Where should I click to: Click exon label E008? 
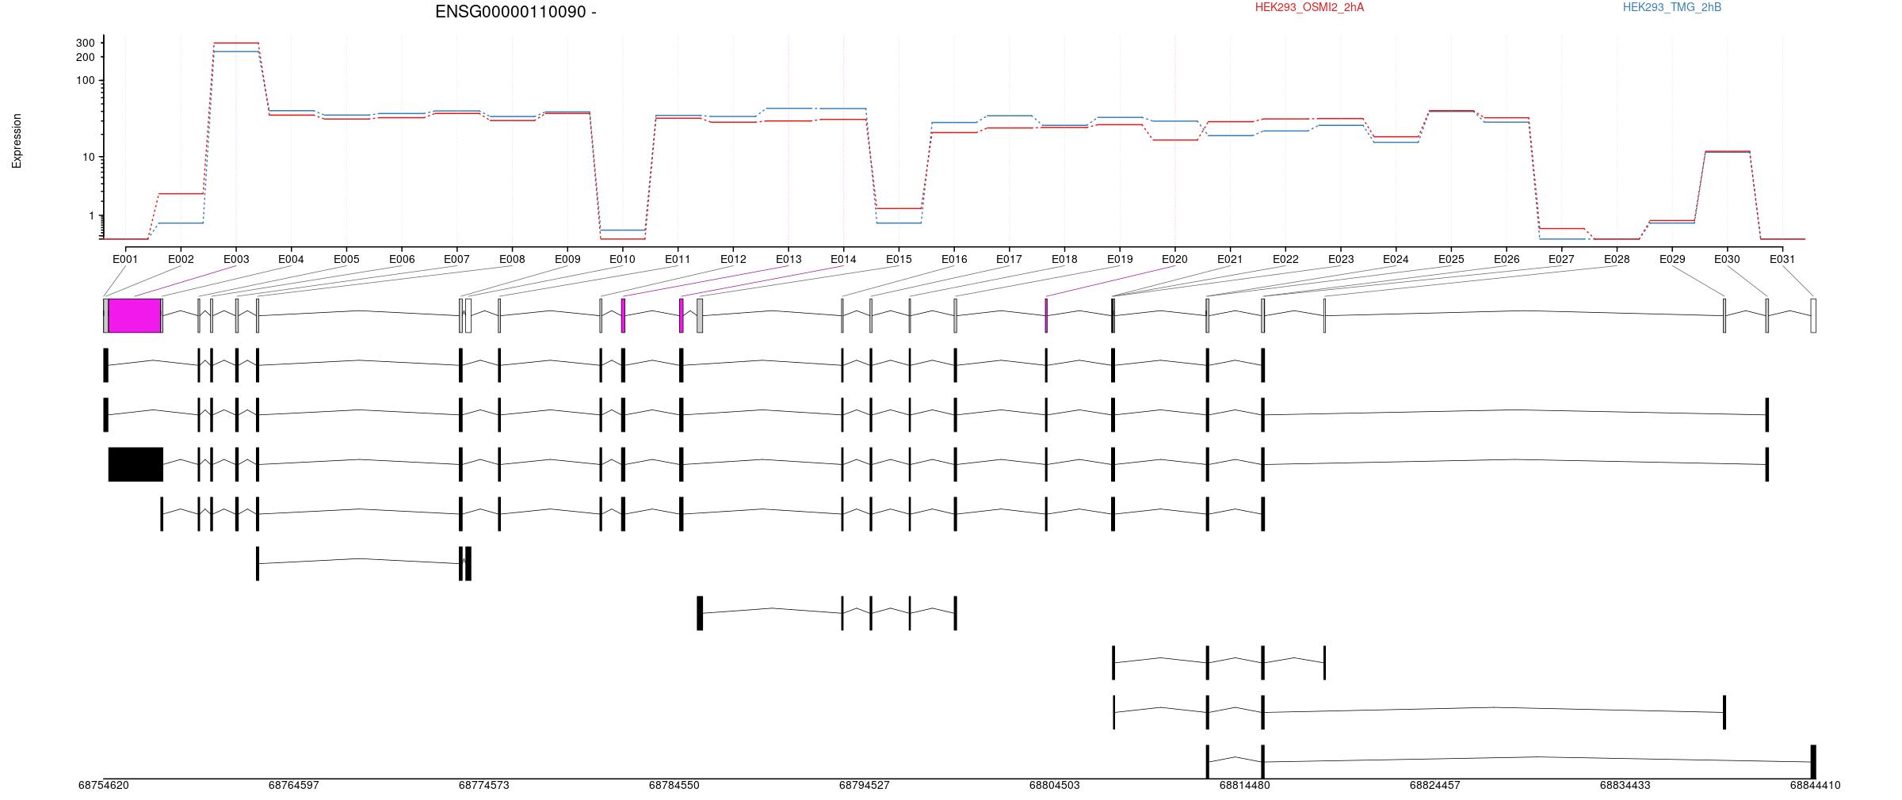pyautogui.click(x=512, y=259)
